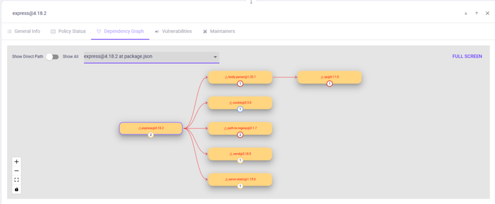Select the path-to-regexp@0.1.7 node

pos(240,128)
